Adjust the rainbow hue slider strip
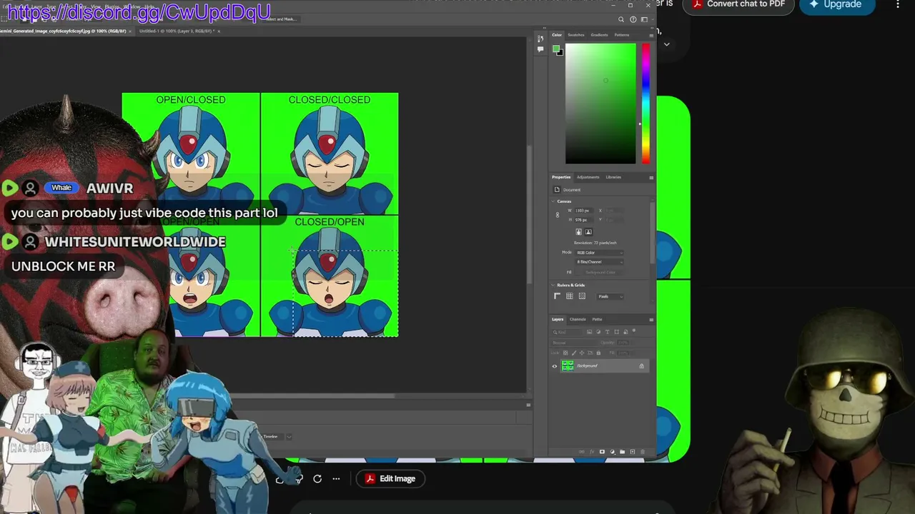Image resolution: width=915 pixels, height=514 pixels. pos(646,104)
